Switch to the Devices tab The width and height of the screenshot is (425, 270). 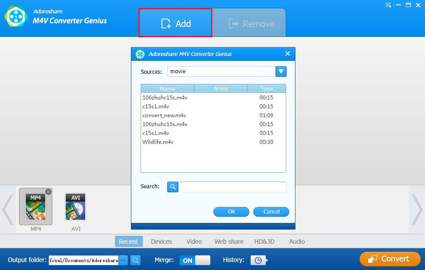161,241
